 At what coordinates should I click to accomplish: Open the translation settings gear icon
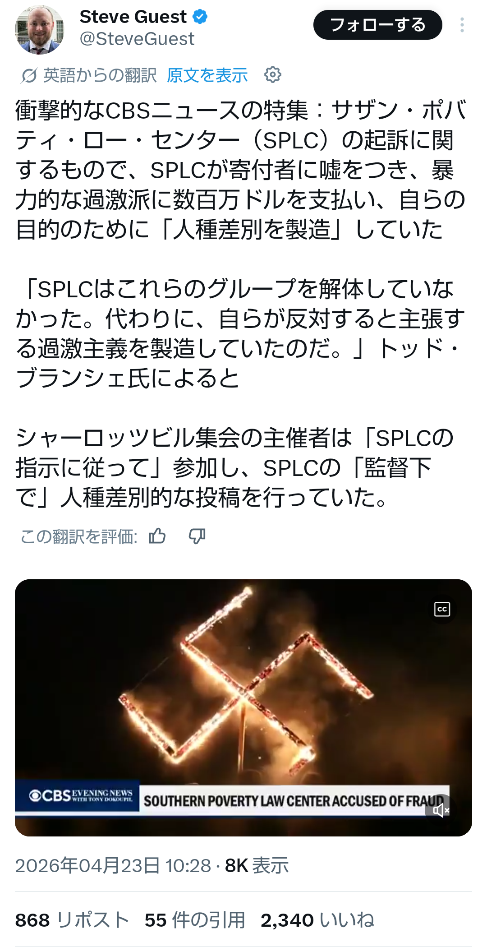[272, 74]
